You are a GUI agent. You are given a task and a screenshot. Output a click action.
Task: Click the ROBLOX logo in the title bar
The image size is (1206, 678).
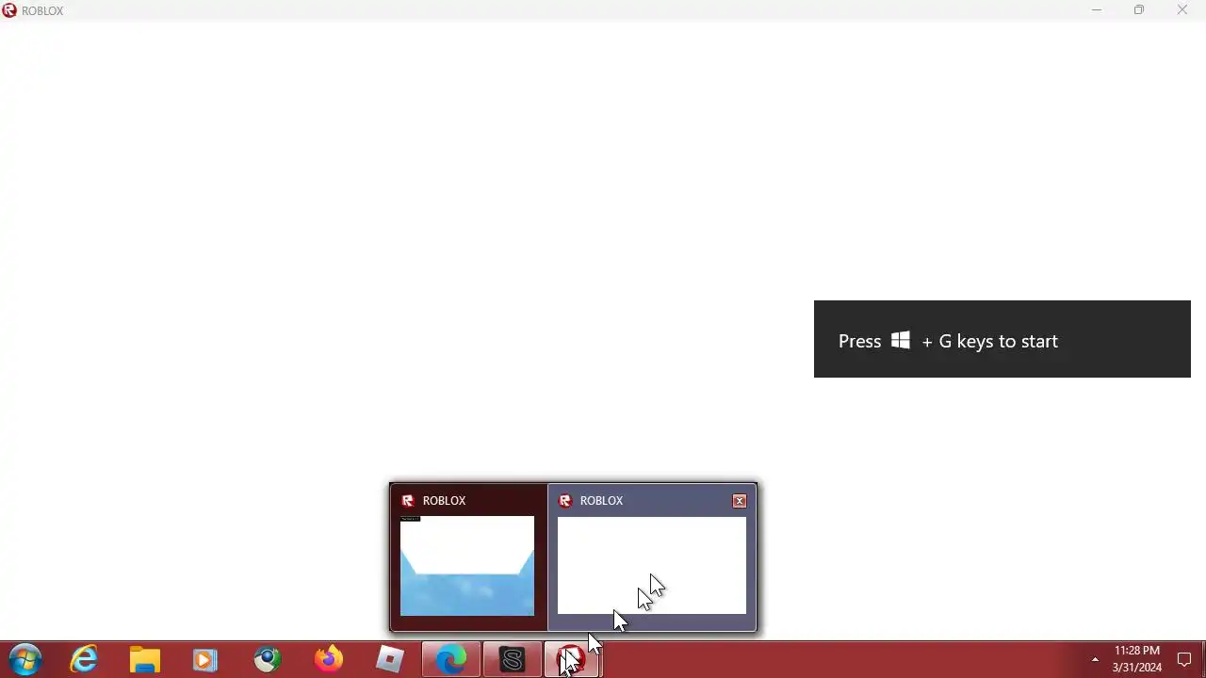coord(9,10)
